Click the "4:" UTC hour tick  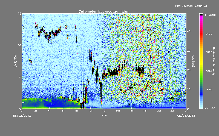tap(50, 111)
